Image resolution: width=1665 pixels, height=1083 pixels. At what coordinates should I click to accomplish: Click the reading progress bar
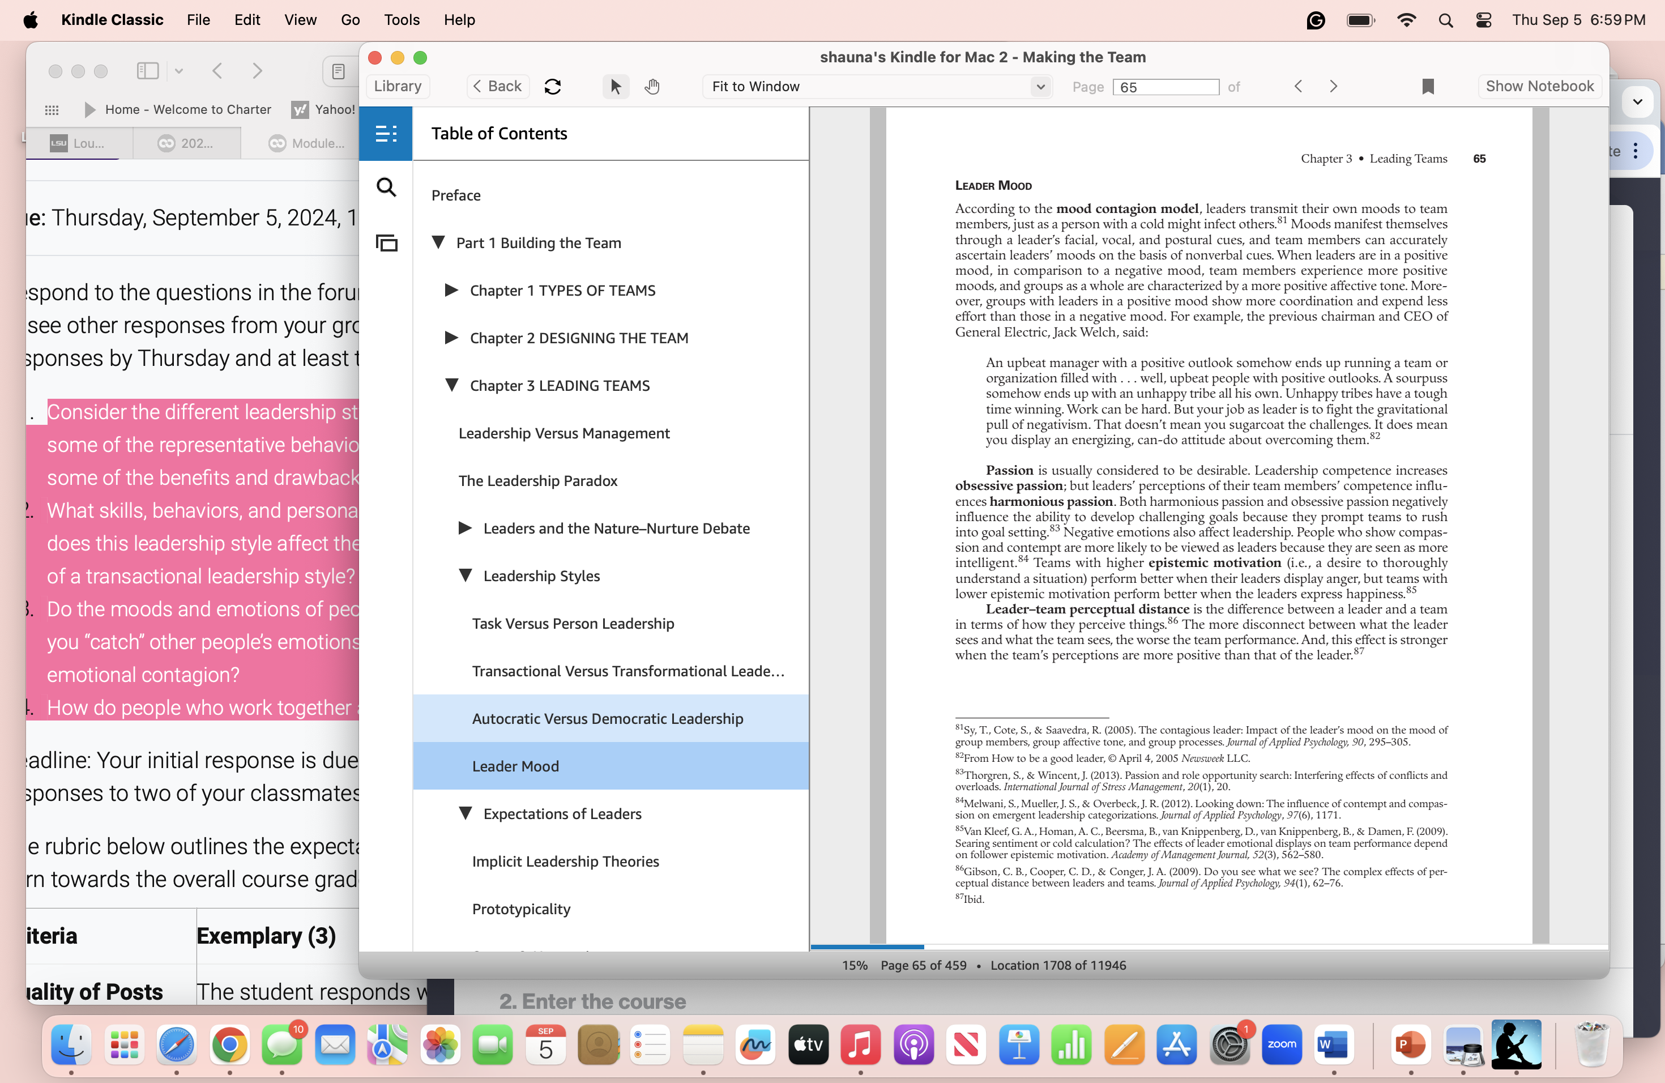1208,946
